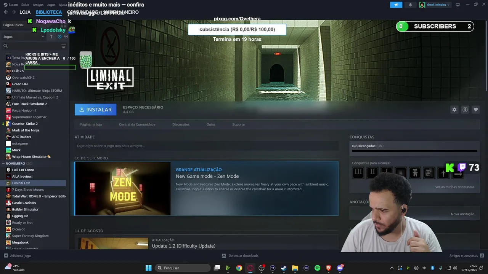488x274 pixels.
Task: Switch to the LOJA tab
Action: 25,12
